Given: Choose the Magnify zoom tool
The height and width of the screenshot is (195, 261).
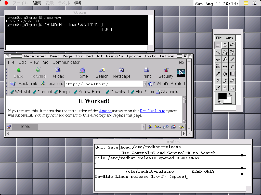Looking at the screenshot, I should [x=225, y=59].
